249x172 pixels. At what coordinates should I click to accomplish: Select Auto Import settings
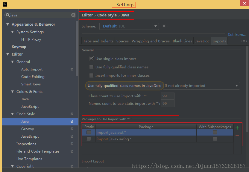tap(32, 69)
